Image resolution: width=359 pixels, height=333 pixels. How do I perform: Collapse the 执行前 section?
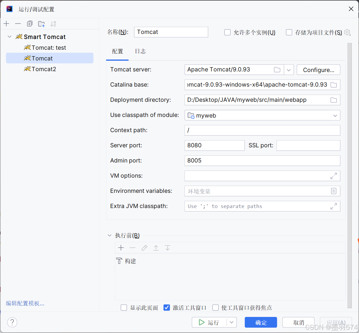(x=109, y=235)
